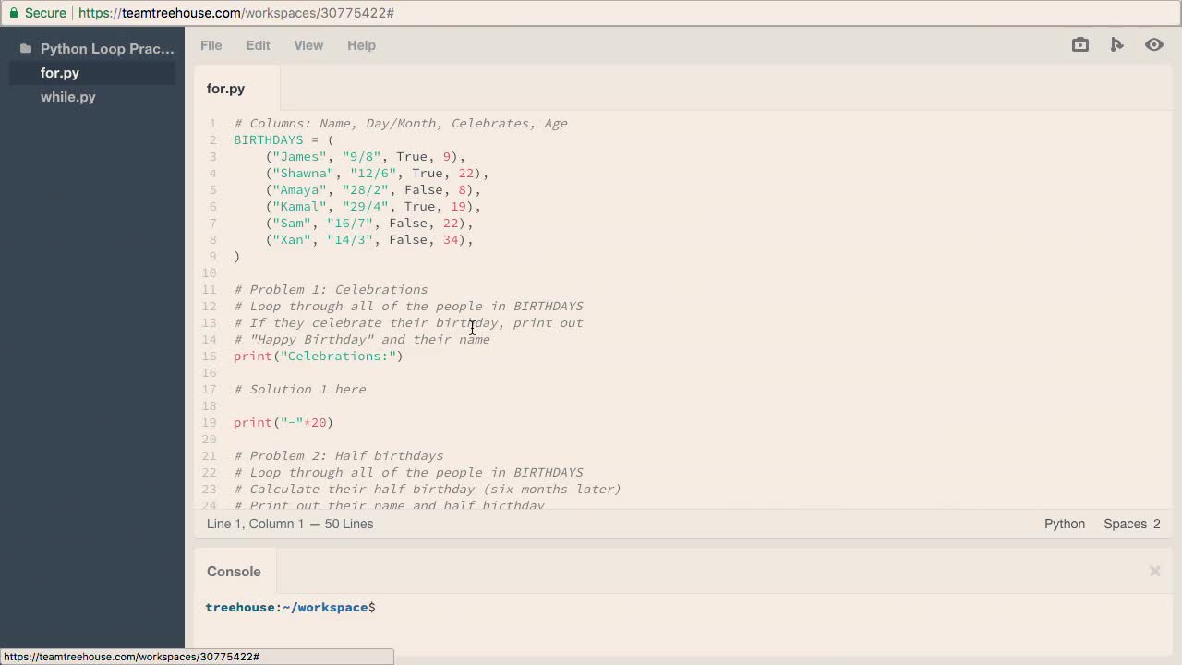Adjust indentation via the Spaces 2 selector
The width and height of the screenshot is (1182, 665).
(1131, 524)
